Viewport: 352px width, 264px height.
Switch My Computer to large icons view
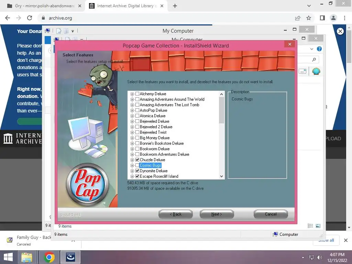tap(318, 226)
